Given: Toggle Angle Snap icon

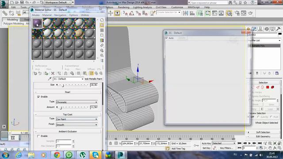Looking at the screenshot, I should (x=131, y=13).
